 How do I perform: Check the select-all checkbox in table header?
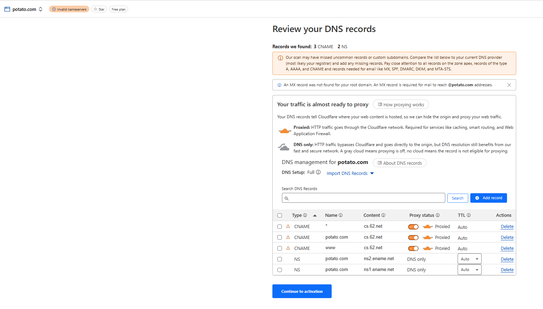(280, 215)
